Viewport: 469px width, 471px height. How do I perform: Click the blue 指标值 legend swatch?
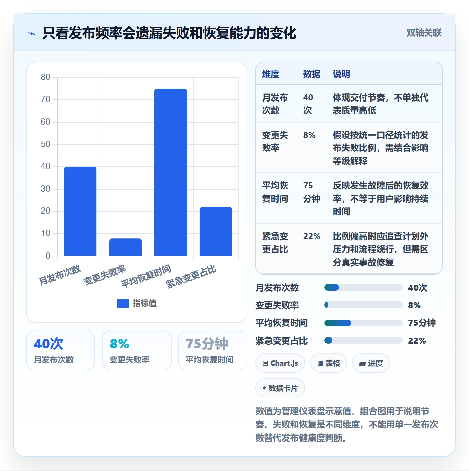[122, 303]
